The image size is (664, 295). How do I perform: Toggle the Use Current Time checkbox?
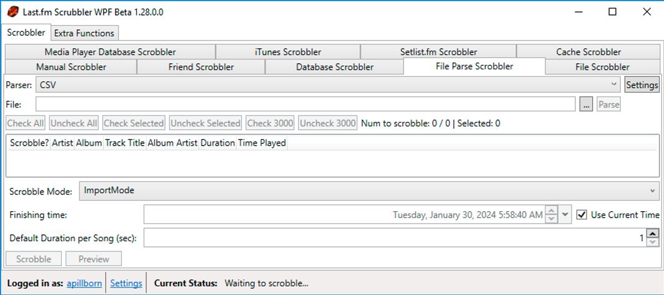pos(582,215)
